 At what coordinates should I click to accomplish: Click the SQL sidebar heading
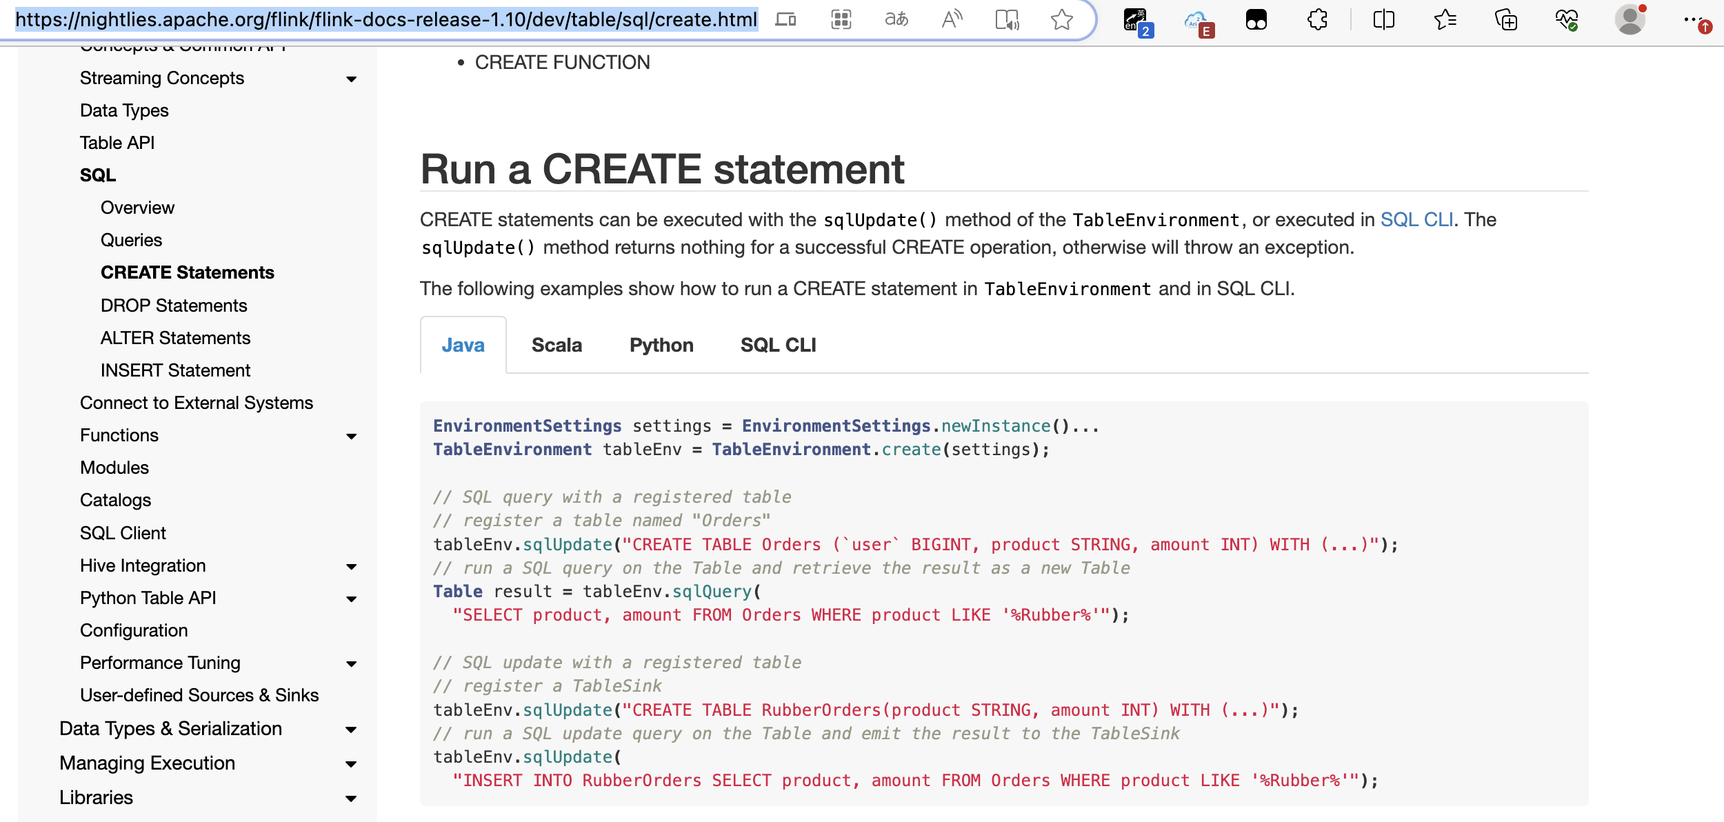pos(98,175)
